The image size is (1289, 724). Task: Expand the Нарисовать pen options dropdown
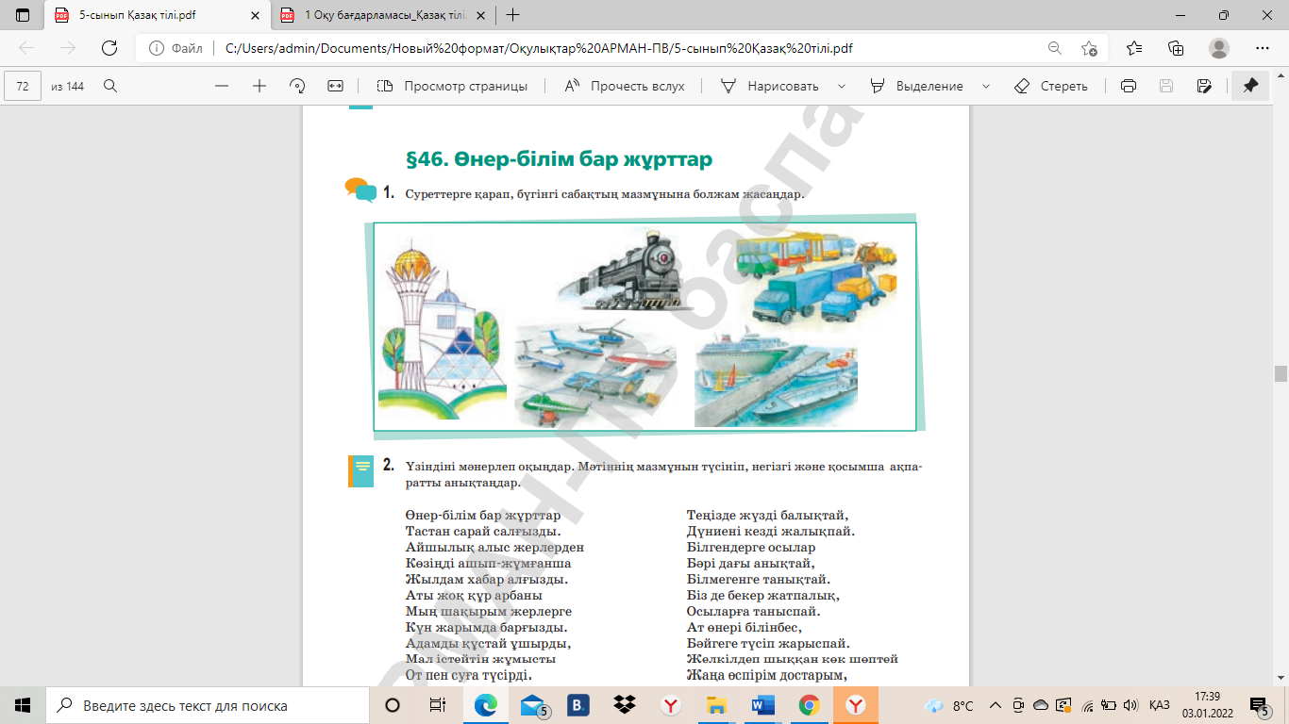[x=841, y=86]
